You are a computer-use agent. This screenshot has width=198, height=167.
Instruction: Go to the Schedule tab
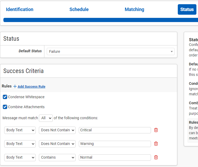coord(79,9)
